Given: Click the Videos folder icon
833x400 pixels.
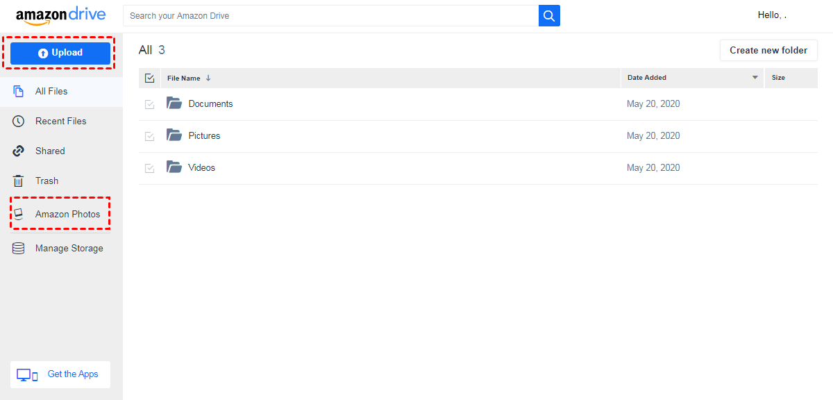Looking at the screenshot, I should (x=174, y=167).
